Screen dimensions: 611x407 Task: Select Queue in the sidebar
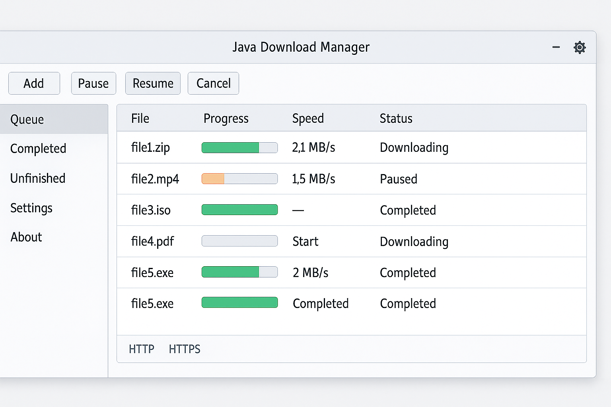27,119
